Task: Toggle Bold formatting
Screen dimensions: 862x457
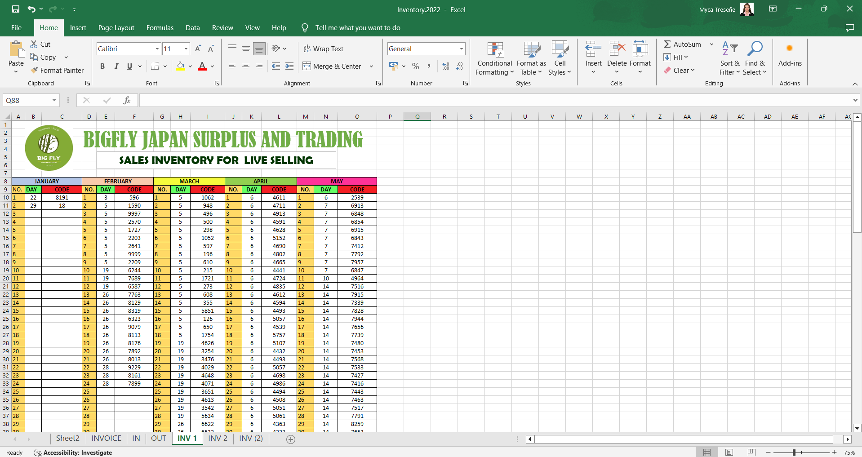Action: click(102, 66)
